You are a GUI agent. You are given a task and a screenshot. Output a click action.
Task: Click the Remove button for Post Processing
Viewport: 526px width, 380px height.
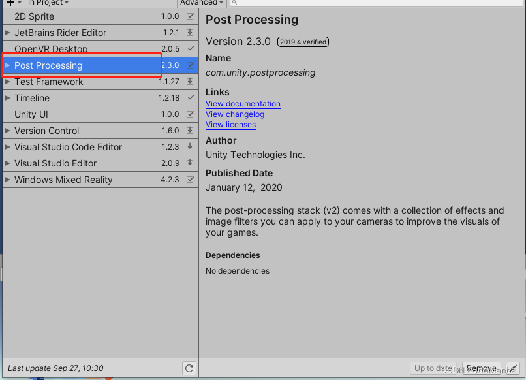(481, 368)
